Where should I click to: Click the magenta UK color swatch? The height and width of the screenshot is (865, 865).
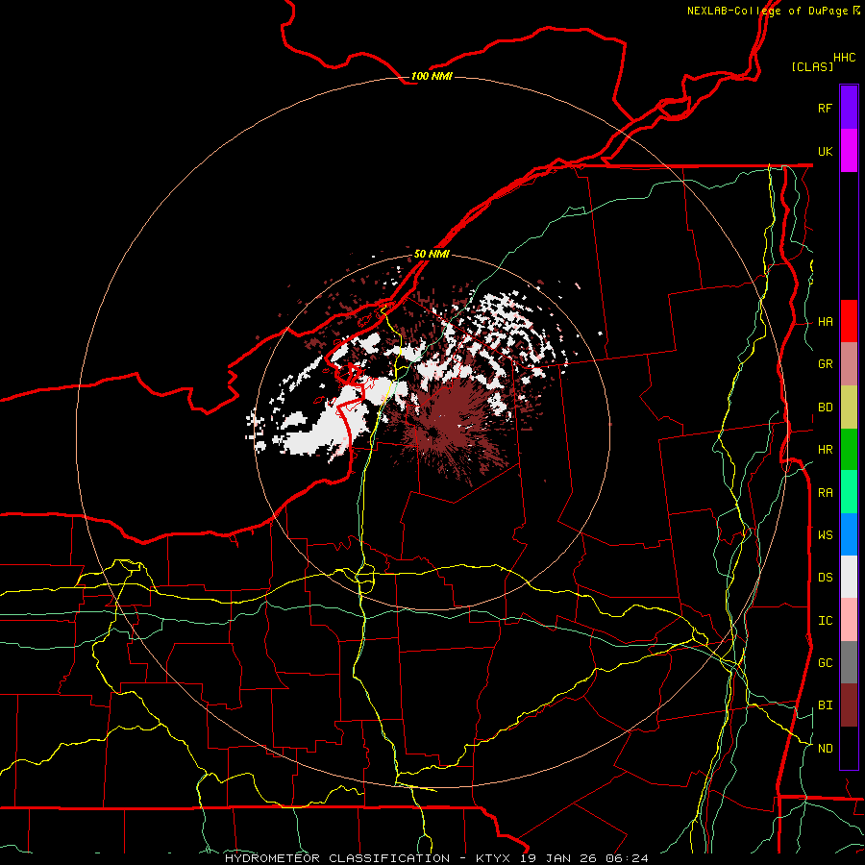click(849, 151)
